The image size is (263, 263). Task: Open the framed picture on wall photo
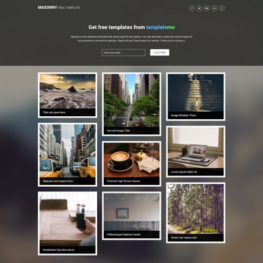tap(131, 216)
